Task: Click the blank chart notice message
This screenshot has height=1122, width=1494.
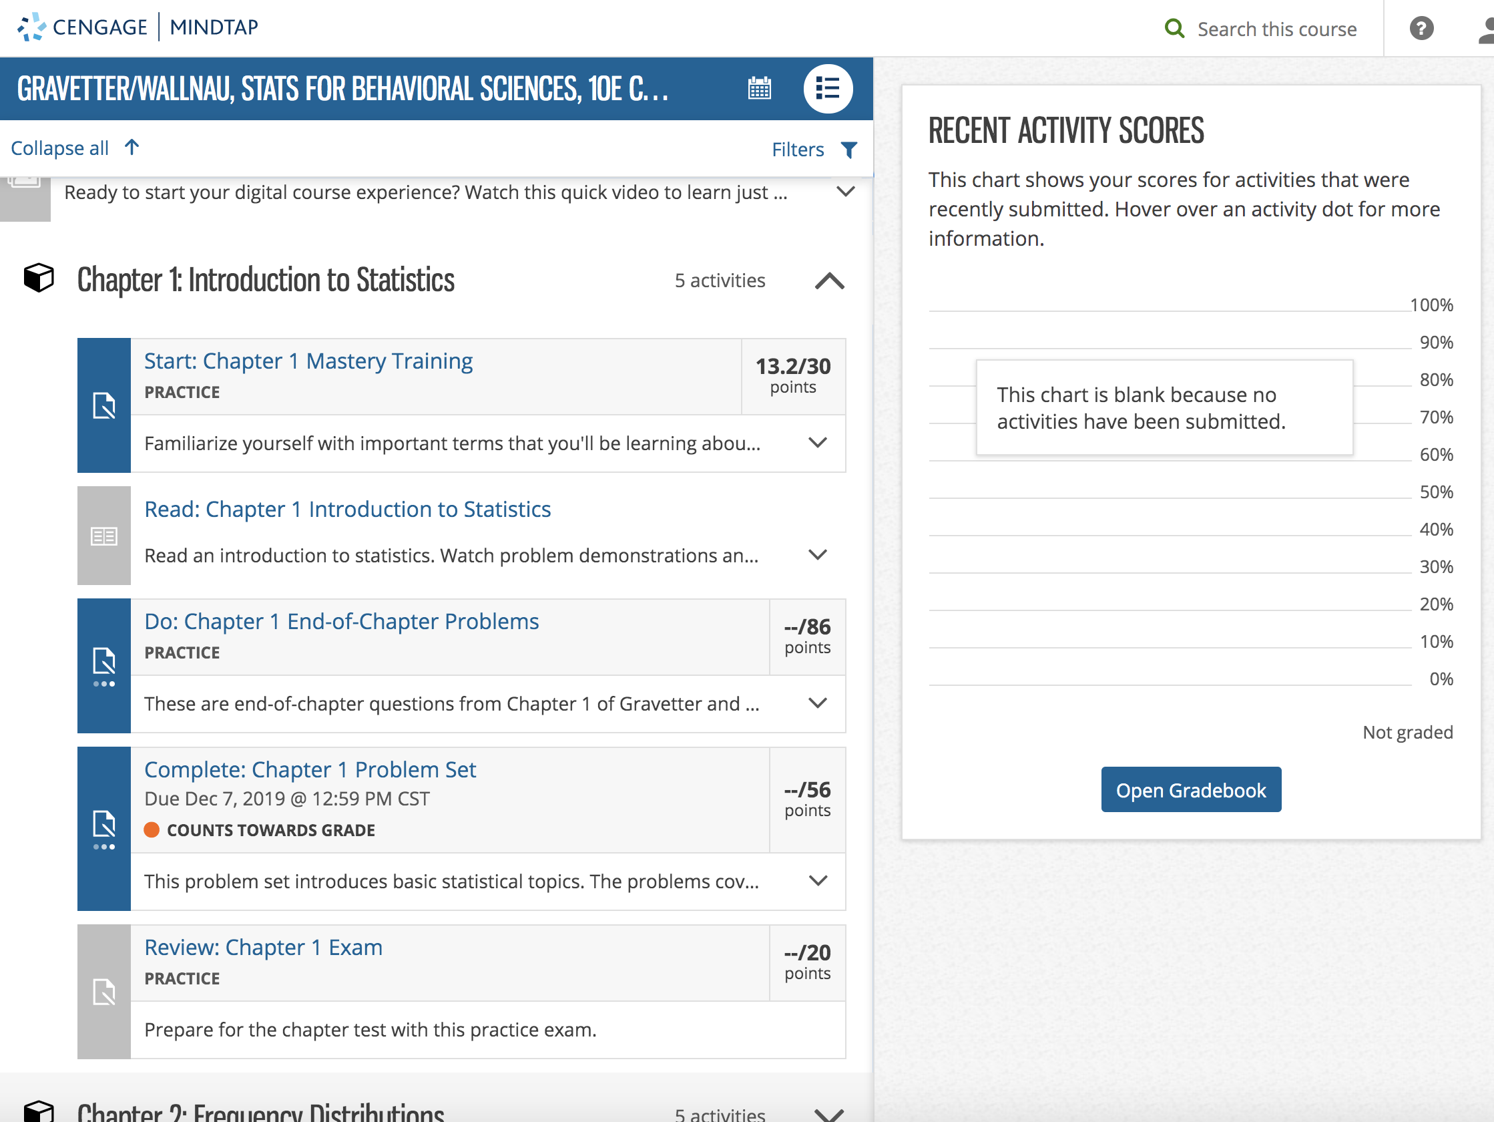Action: pyautogui.click(x=1164, y=407)
